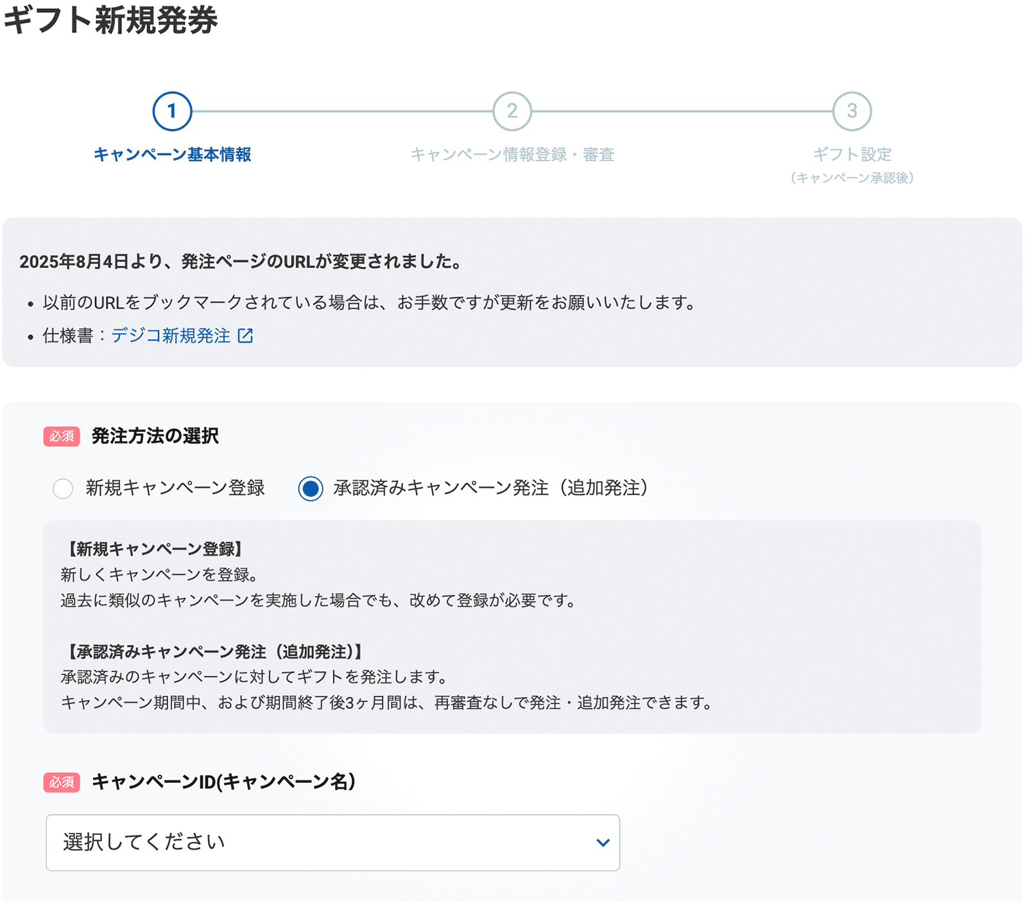Open the デジコ新規発注 specification link
This screenshot has width=1027, height=901.
click(171, 336)
